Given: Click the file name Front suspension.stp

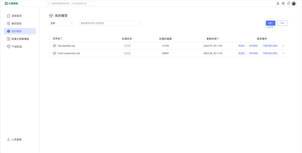Looking at the screenshot, I should click(x=69, y=53).
